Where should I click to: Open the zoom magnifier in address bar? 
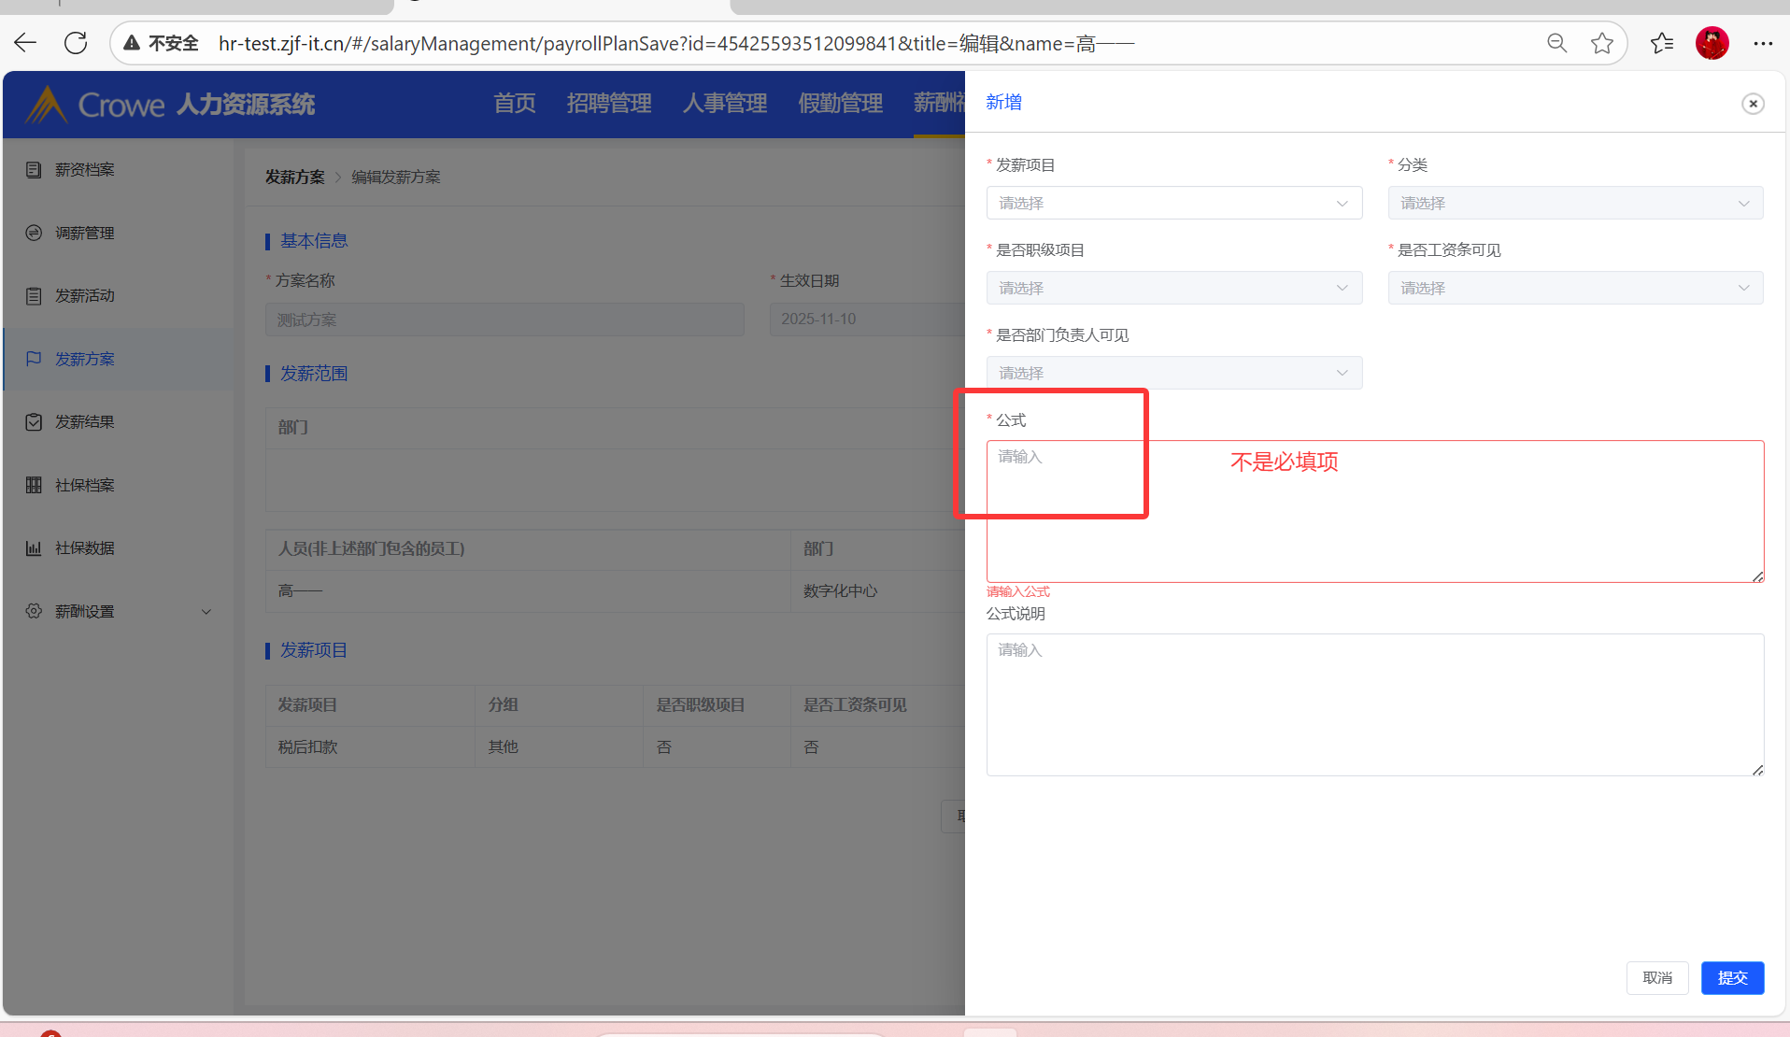1556,43
